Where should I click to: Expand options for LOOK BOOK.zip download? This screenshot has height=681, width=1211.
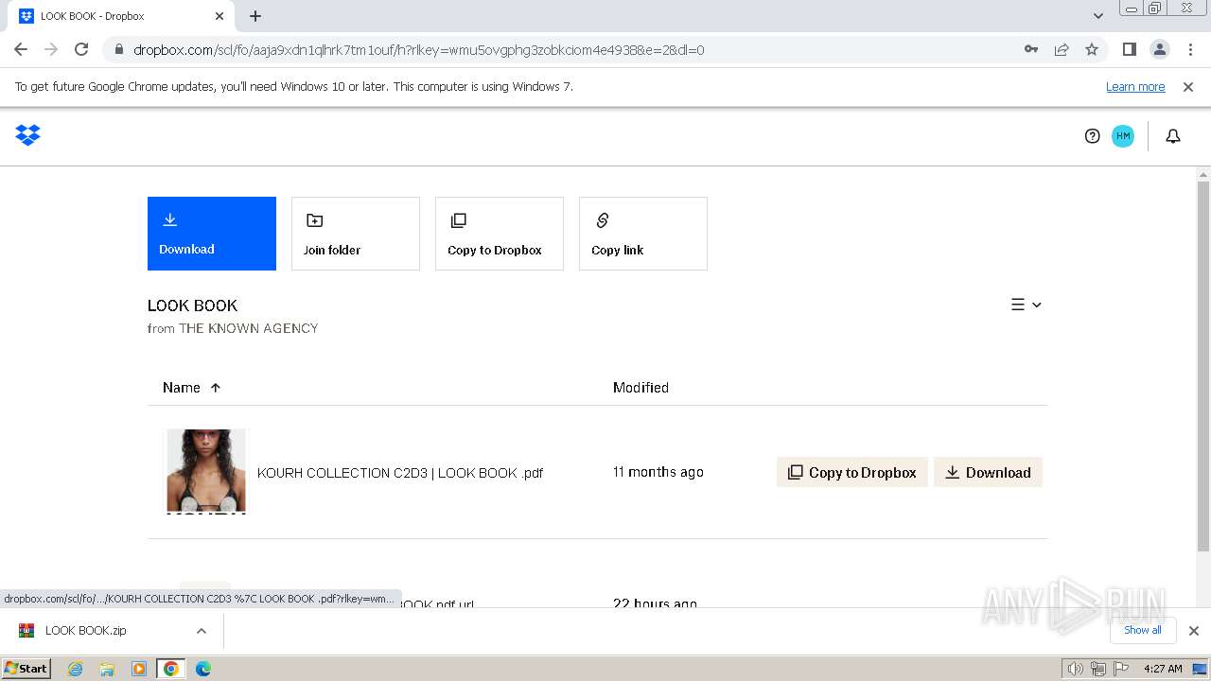pyautogui.click(x=202, y=631)
